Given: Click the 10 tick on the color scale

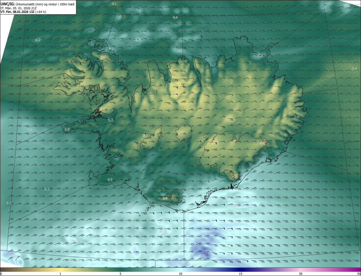Looking at the screenshot, I should click(180, 274).
